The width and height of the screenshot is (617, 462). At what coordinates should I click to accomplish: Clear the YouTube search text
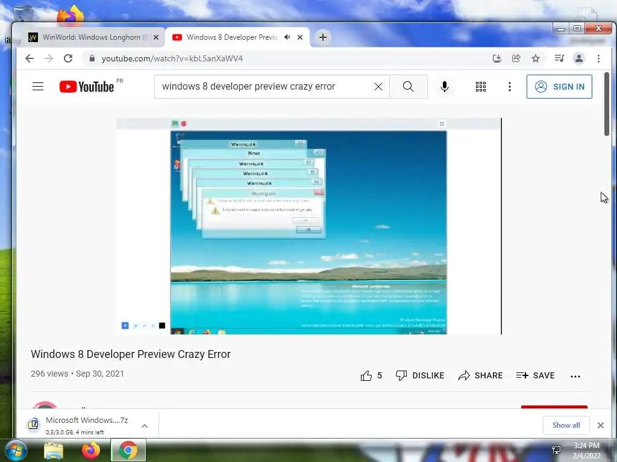[378, 87]
